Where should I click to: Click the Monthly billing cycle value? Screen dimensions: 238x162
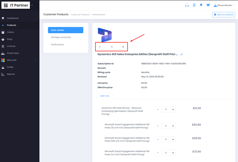coord(145,73)
